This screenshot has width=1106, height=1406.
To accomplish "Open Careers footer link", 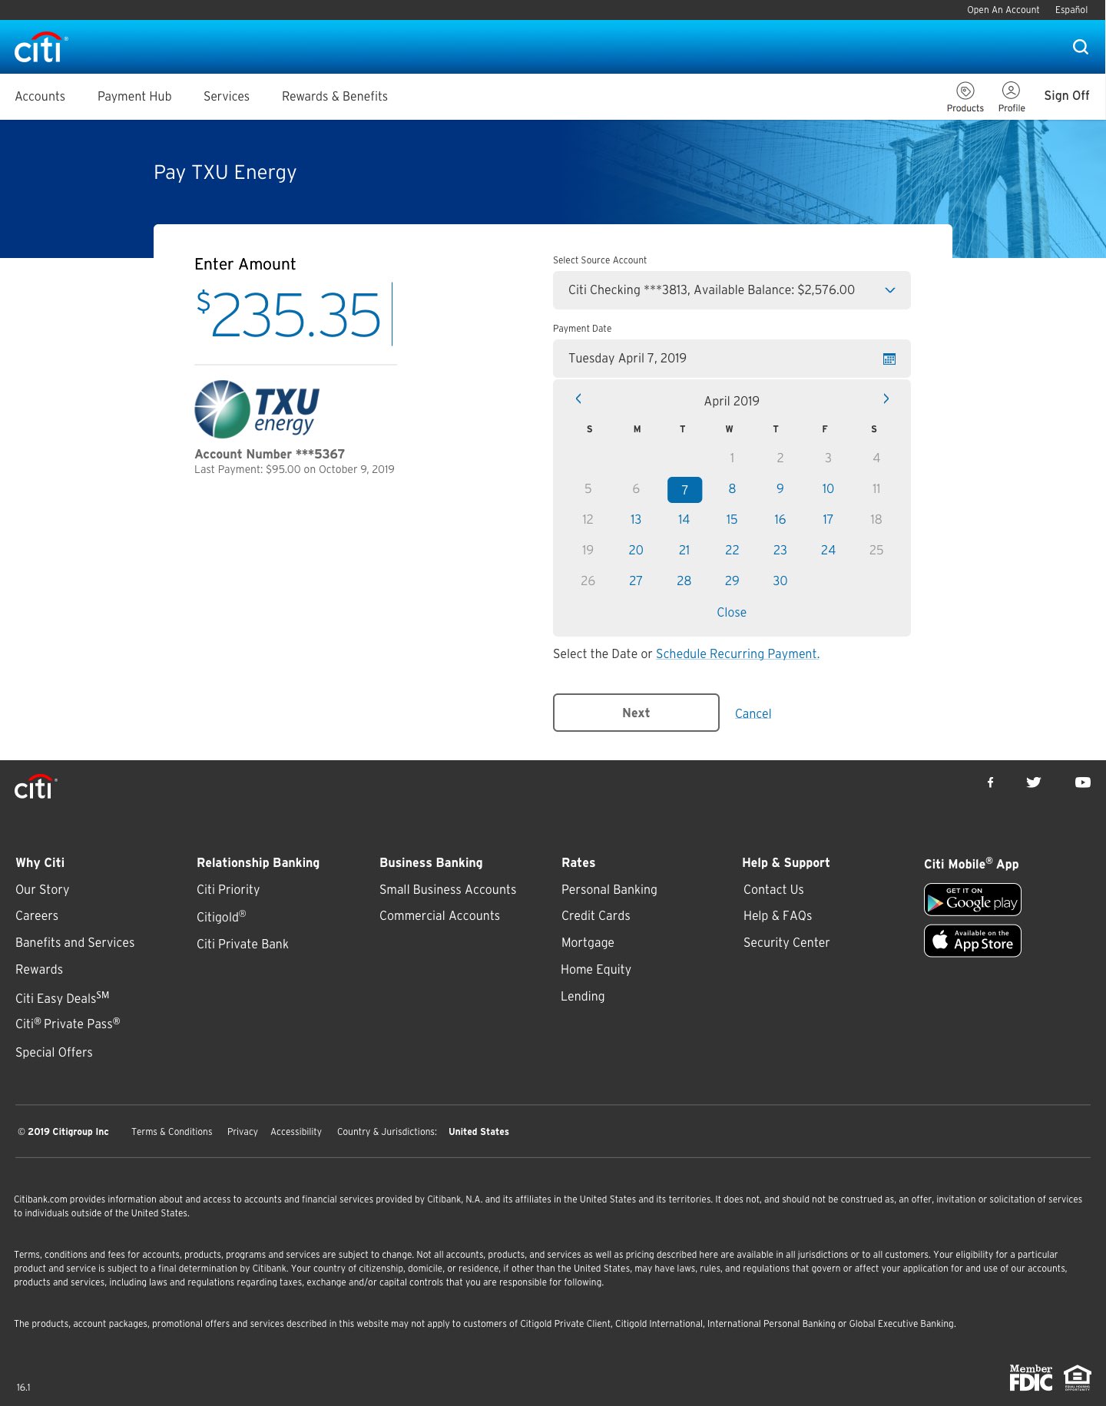I will [37, 915].
